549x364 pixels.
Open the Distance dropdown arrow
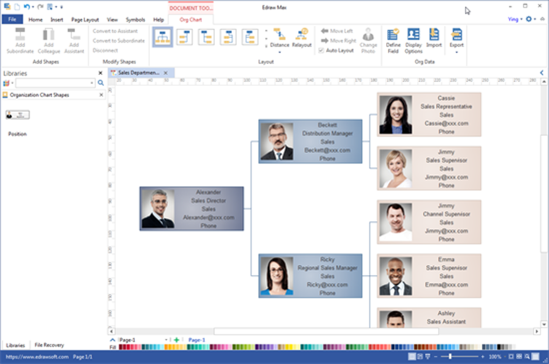click(279, 53)
